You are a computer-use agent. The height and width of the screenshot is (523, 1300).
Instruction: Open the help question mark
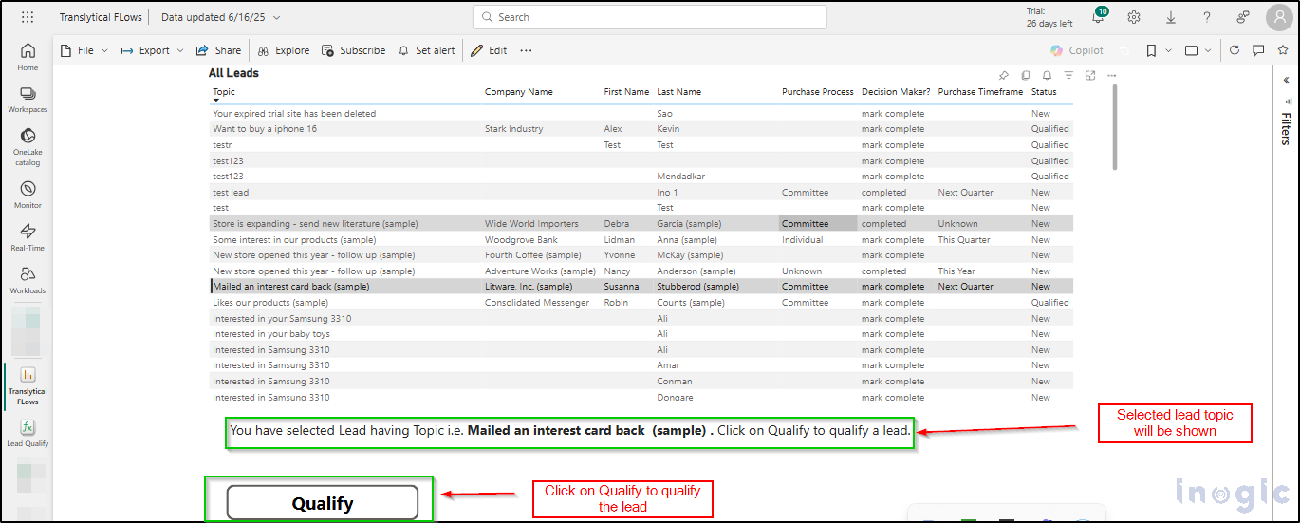(x=1206, y=17)
